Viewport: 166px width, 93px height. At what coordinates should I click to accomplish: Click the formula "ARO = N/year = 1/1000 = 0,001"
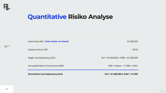point(123,66)
